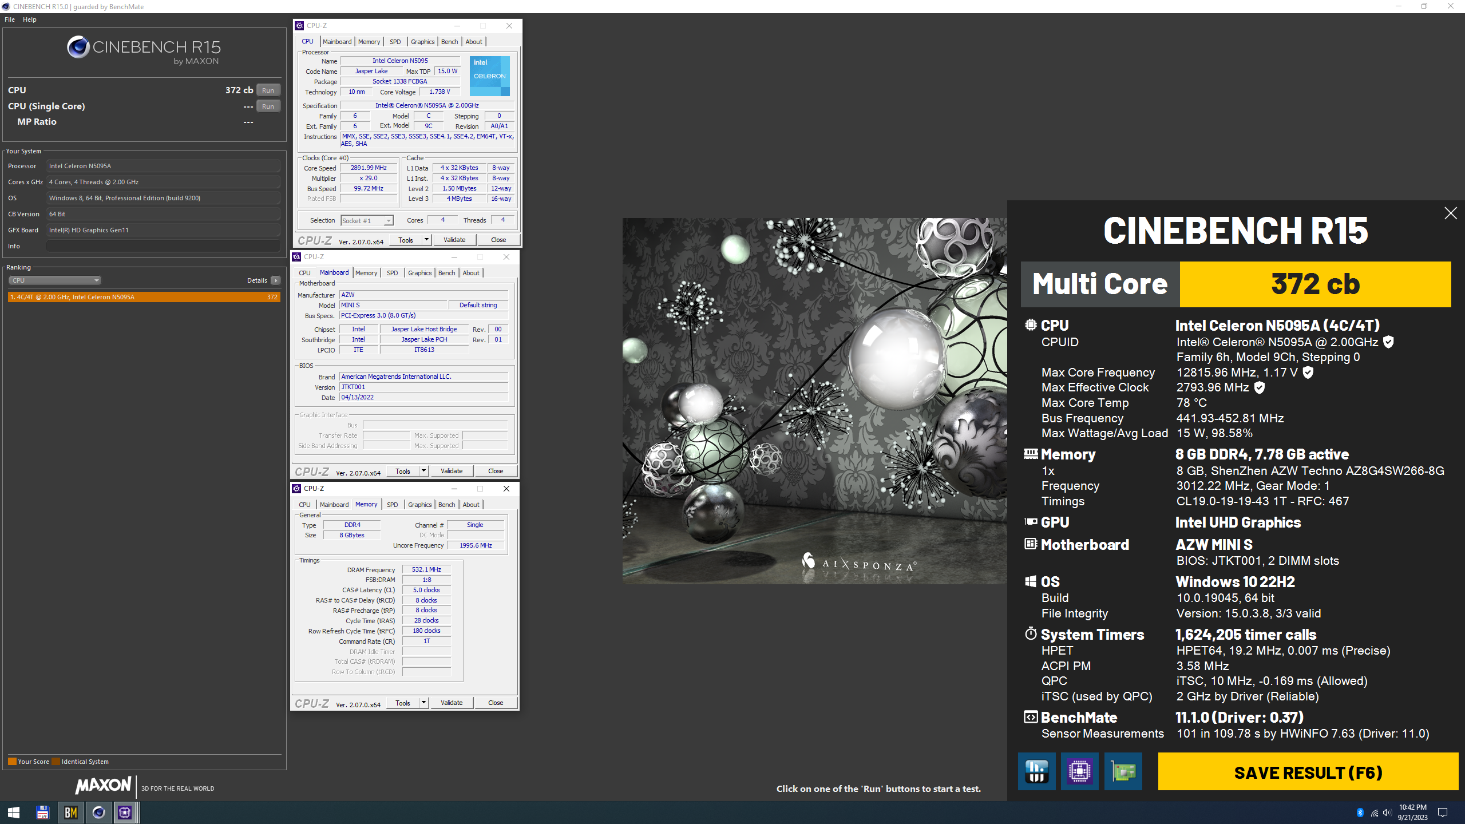
Task: Click the Cinebench logo icon in header
Action: coord(78,47)
